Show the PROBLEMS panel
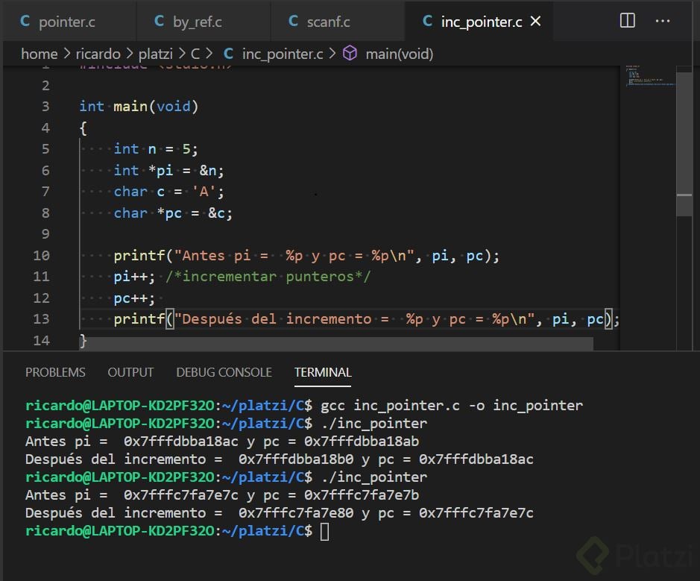This screenshot has height=581, width=700. pyautogui.click(x=55, y=372)
